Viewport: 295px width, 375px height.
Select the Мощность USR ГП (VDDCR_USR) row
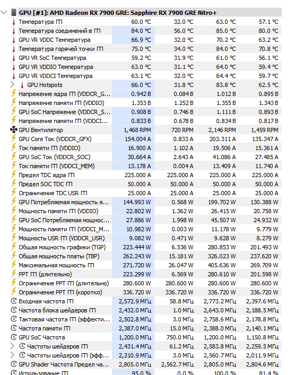pos(146,238)
